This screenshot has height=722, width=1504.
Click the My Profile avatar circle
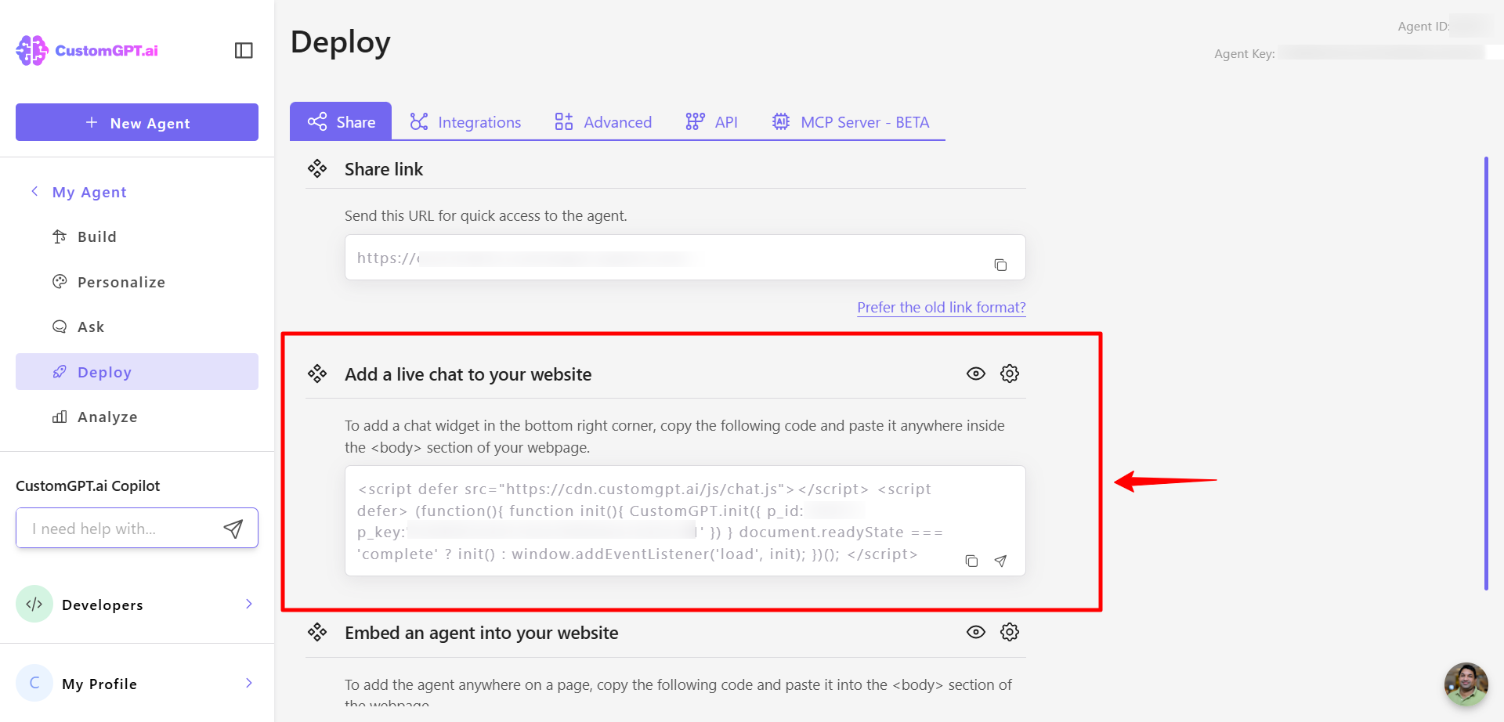click(34, 683)
